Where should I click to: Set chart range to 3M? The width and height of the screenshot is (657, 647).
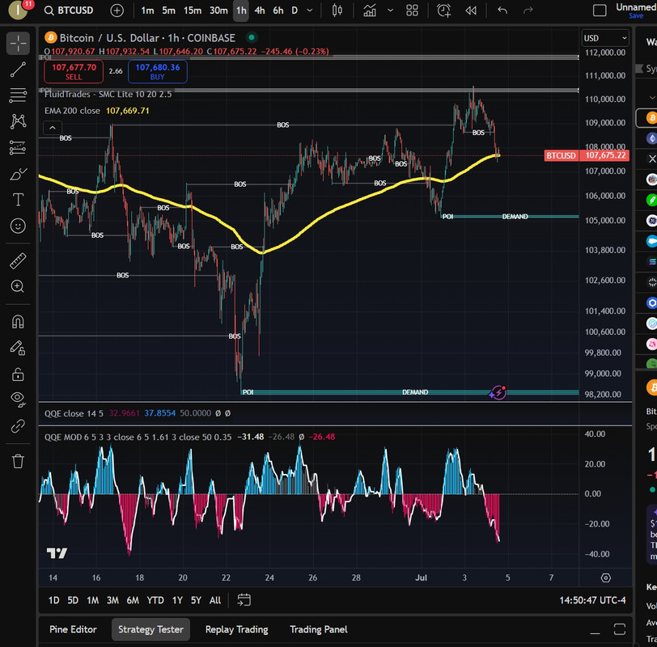112,600
